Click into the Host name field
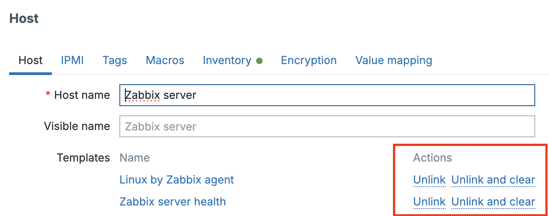Image resolution: width=549 pixels, height=216 pixels. coord(327,95)
